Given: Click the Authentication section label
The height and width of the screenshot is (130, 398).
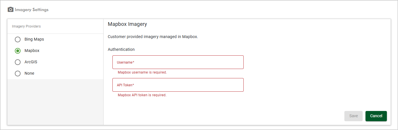Looking at the screenshot, I should (x=121, y=49).
